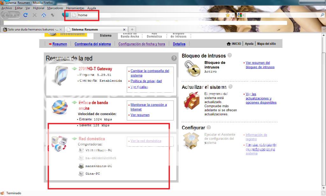
Task: Click the Red doméstica computers icon
Action: coord(60,143)
